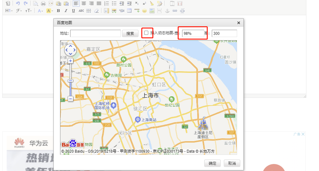This screenshot has width=319, height=171.
Task: Insert a numbered list
Action: click(x=107, y=3)
